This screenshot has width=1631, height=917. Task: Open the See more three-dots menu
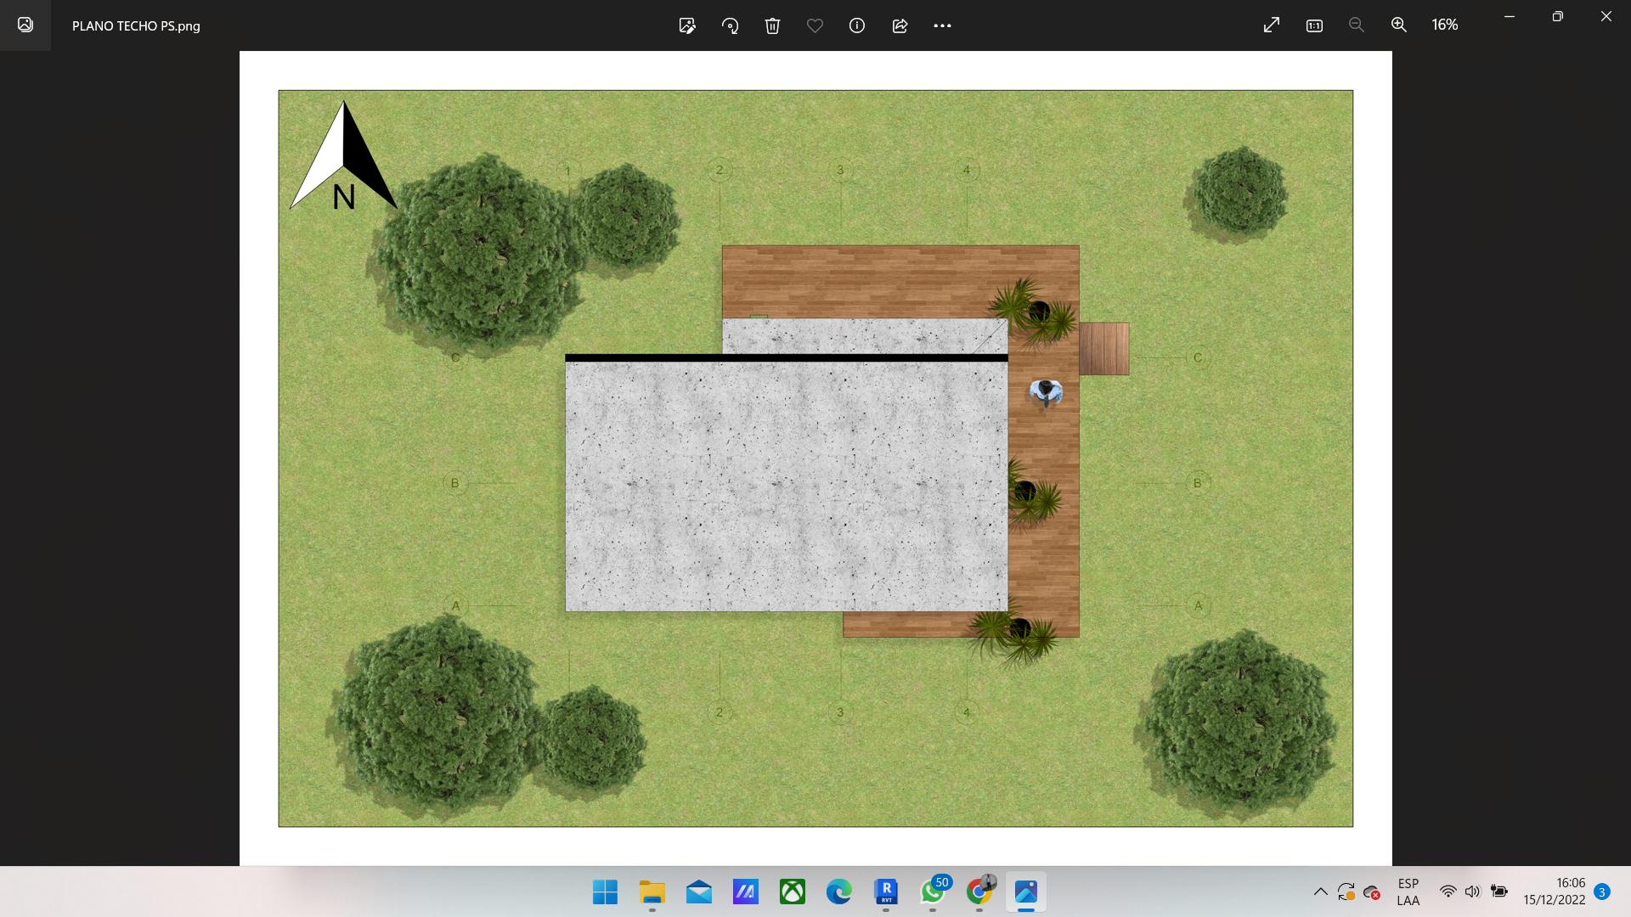942,25
